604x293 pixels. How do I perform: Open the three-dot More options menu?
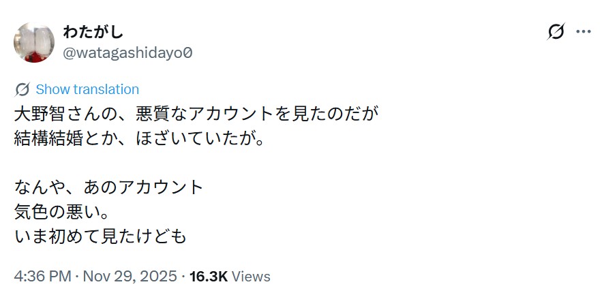tap(584, 32)
